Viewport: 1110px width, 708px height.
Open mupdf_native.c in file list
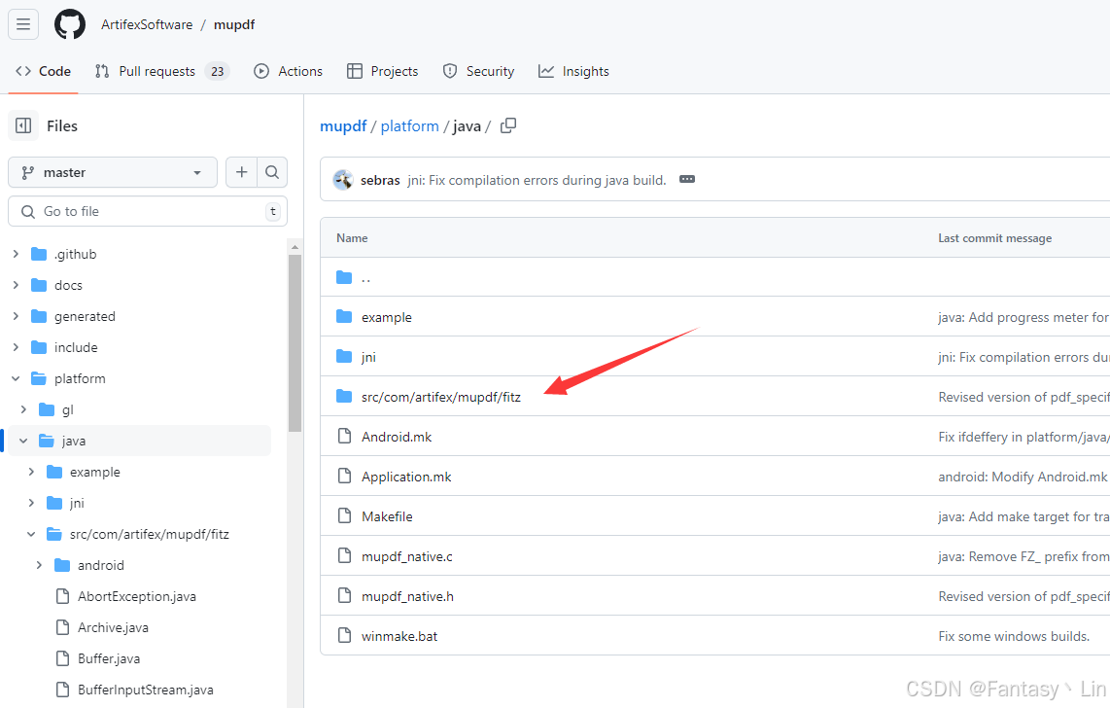tap(407, 556)
